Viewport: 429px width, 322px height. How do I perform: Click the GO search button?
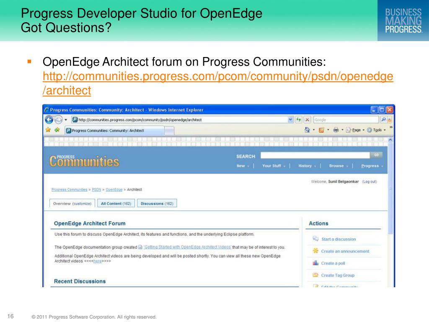pyautogui.click(x=376, y=155)
